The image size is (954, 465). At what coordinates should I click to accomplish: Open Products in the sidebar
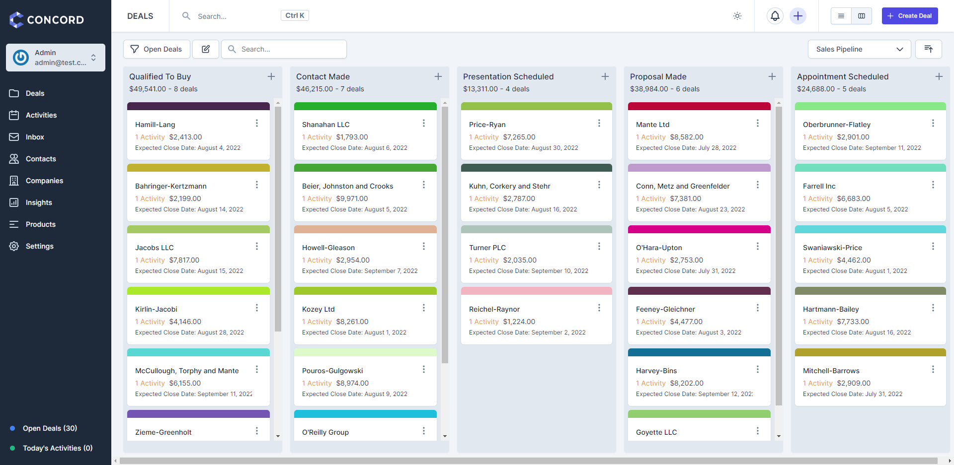click(40, 224)
